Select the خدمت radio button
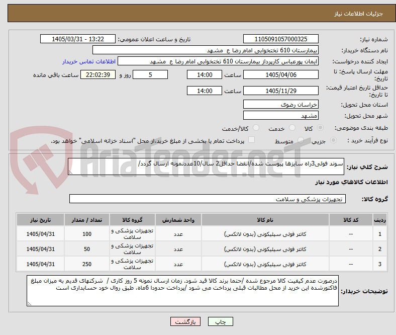 292,128
